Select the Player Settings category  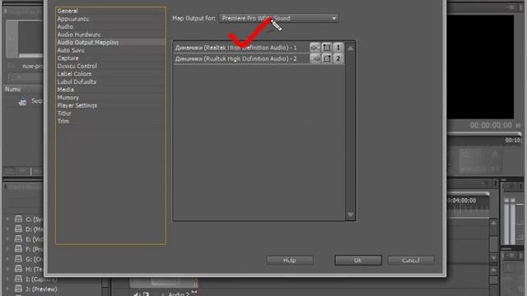pyautogui.click(x=77, y=105)
